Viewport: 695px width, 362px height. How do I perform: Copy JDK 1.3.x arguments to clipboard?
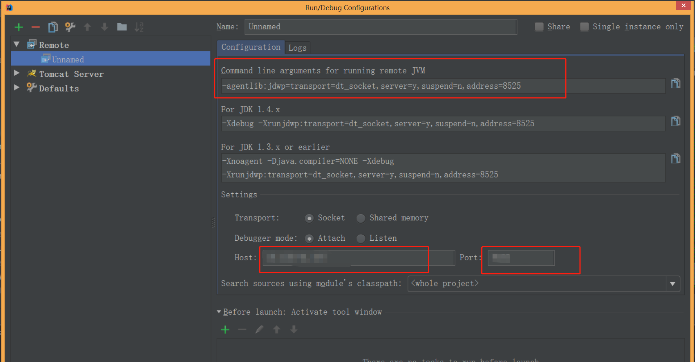click(675, 159)
